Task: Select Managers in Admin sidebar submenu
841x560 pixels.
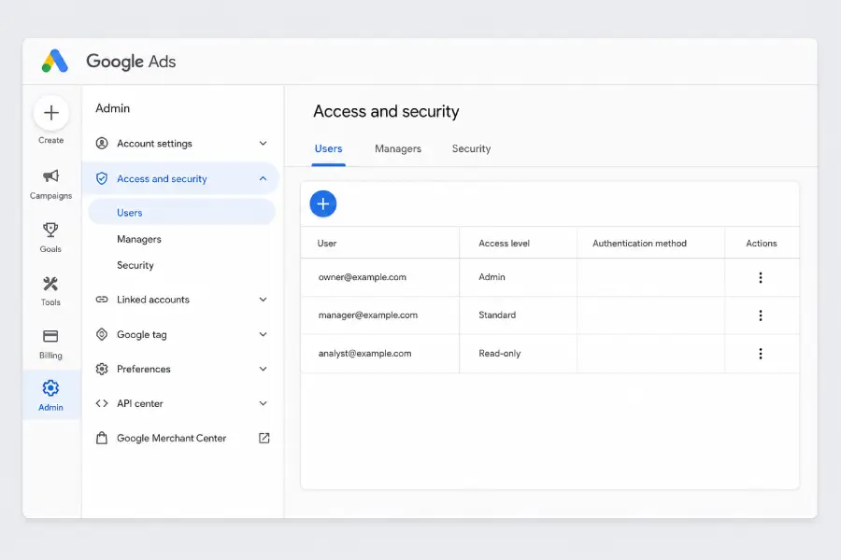Action: click(x=139, y=239)
